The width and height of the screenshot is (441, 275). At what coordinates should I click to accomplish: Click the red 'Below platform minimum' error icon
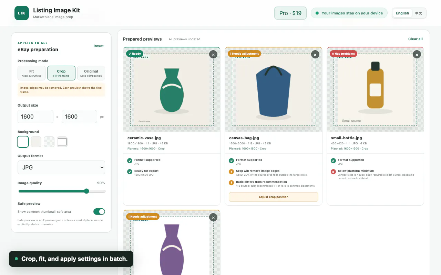(x=333, y=172)
